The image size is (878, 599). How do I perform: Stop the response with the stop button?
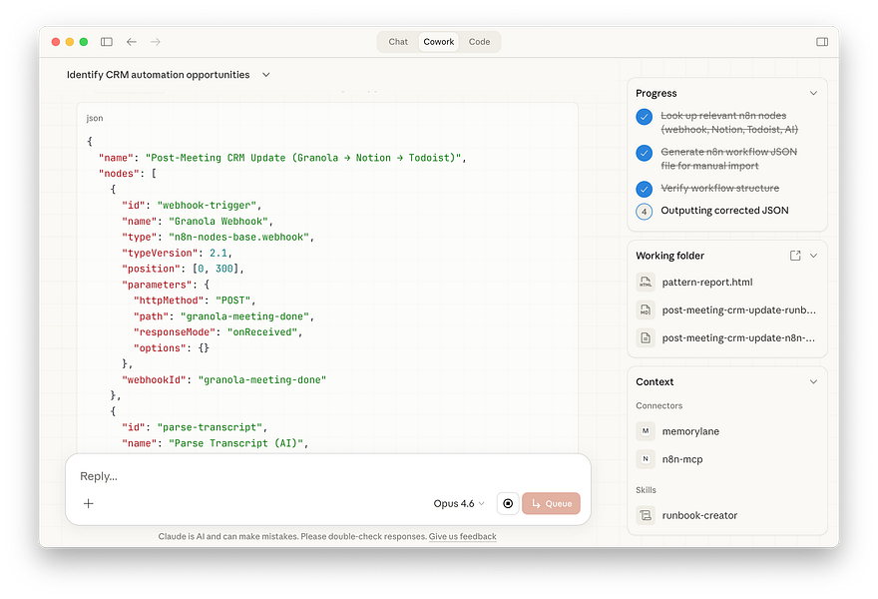coord(508,503)
